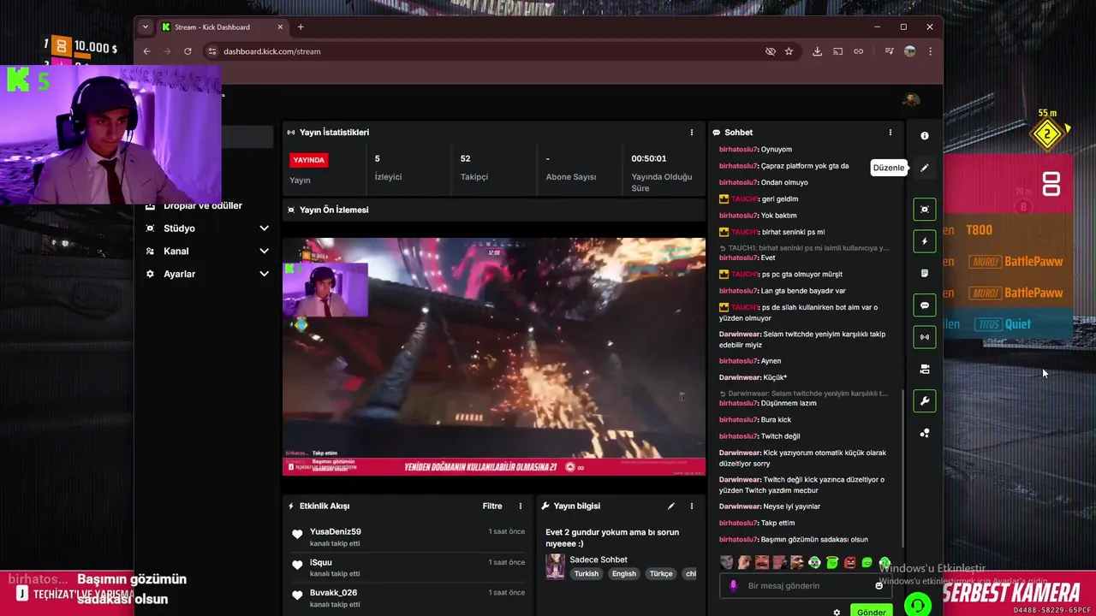Bookmark this page with the star icon
This screenshot has height=616, width=1096.
click(789, 51)
